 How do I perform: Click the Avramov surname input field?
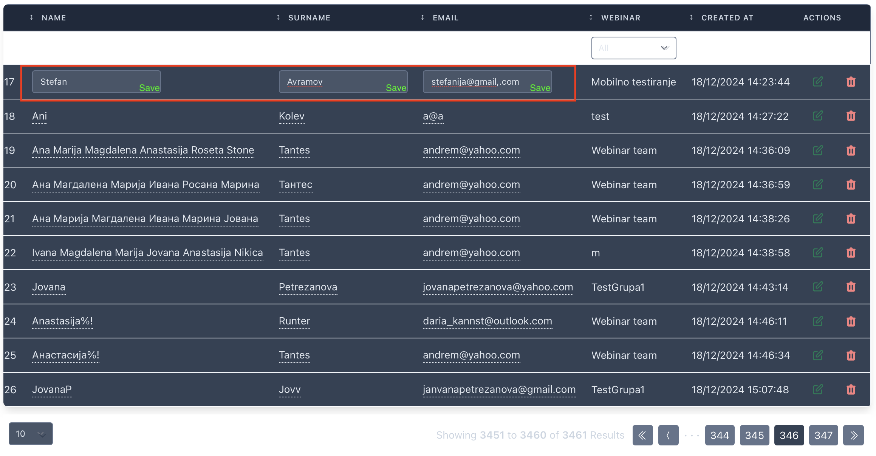click(333, 81)
